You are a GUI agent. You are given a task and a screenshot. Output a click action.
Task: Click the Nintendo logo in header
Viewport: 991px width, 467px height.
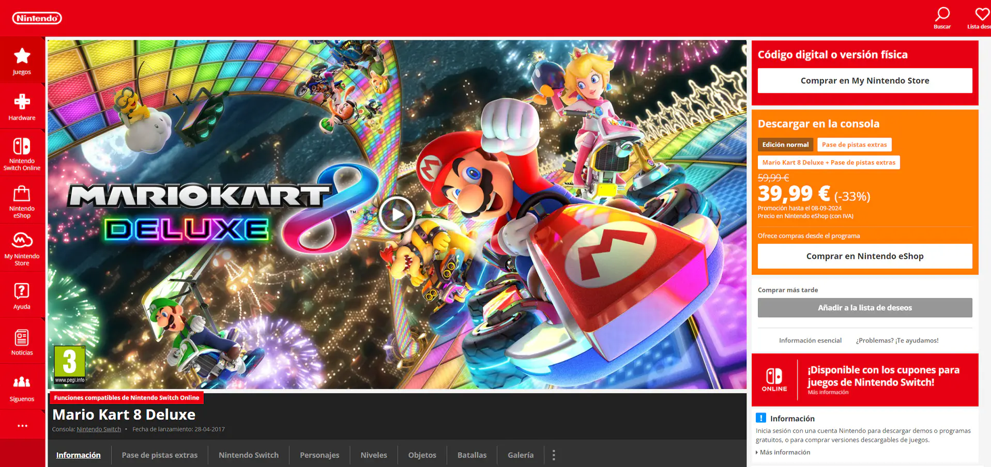(x=37, y=18)
